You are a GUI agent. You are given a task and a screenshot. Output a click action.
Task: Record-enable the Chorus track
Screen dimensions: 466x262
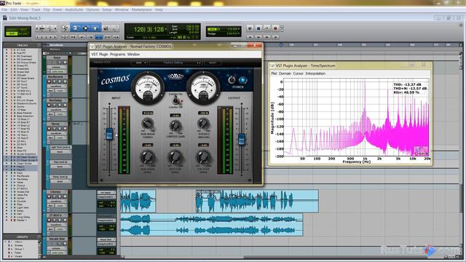[50, 196]
